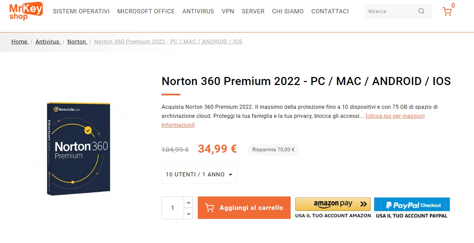Click the cart badge showing zero items
The width and height of the screenshot is (474, 243).
pos(453,5)
